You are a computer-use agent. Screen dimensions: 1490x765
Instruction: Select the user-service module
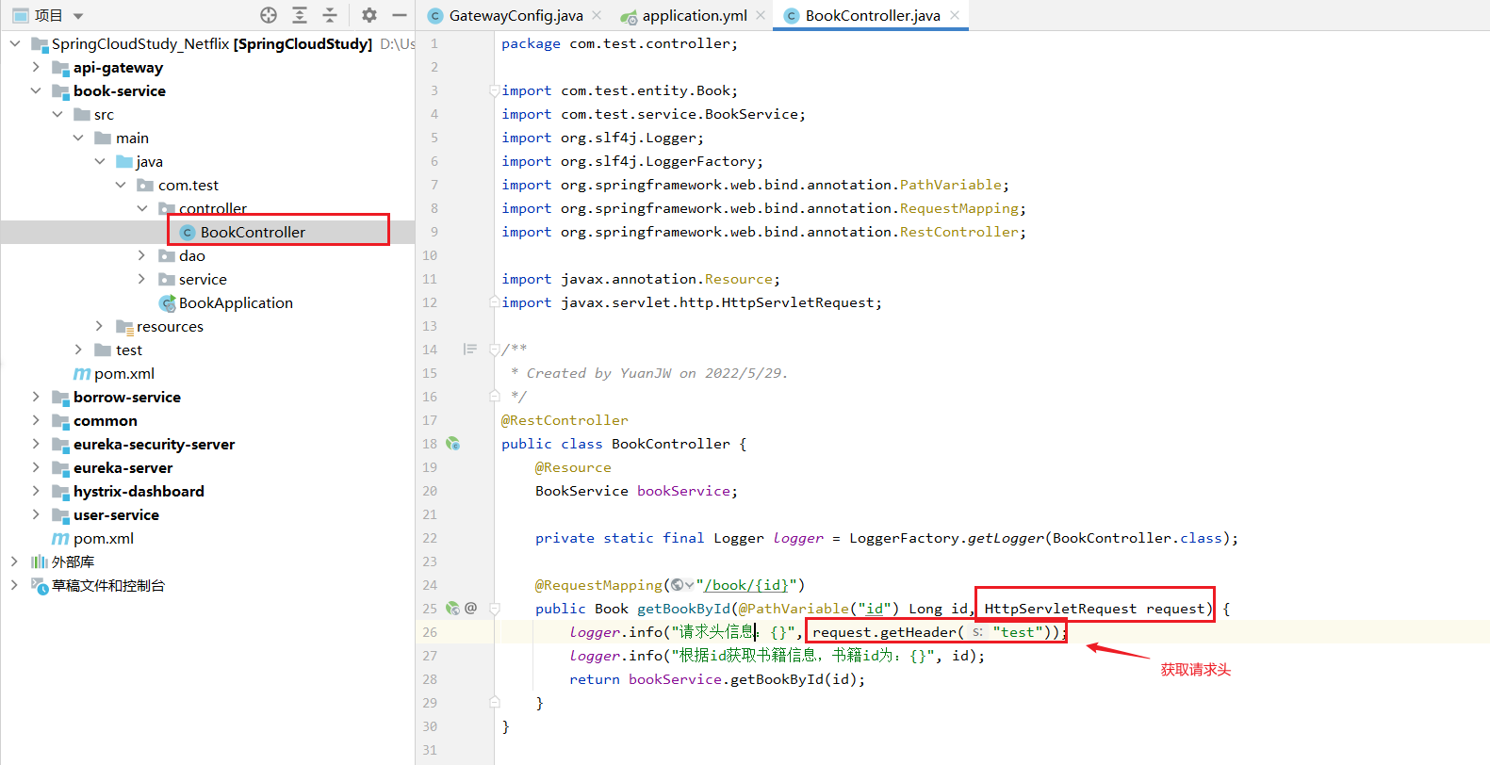pos(116,514)
